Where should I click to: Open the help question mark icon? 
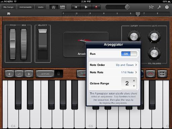[x=167, y=7]
